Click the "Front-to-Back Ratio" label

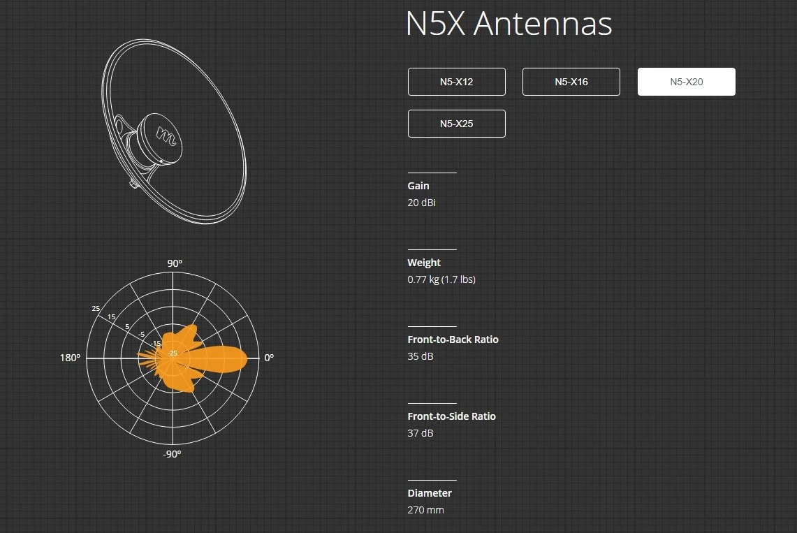(453, 339)
